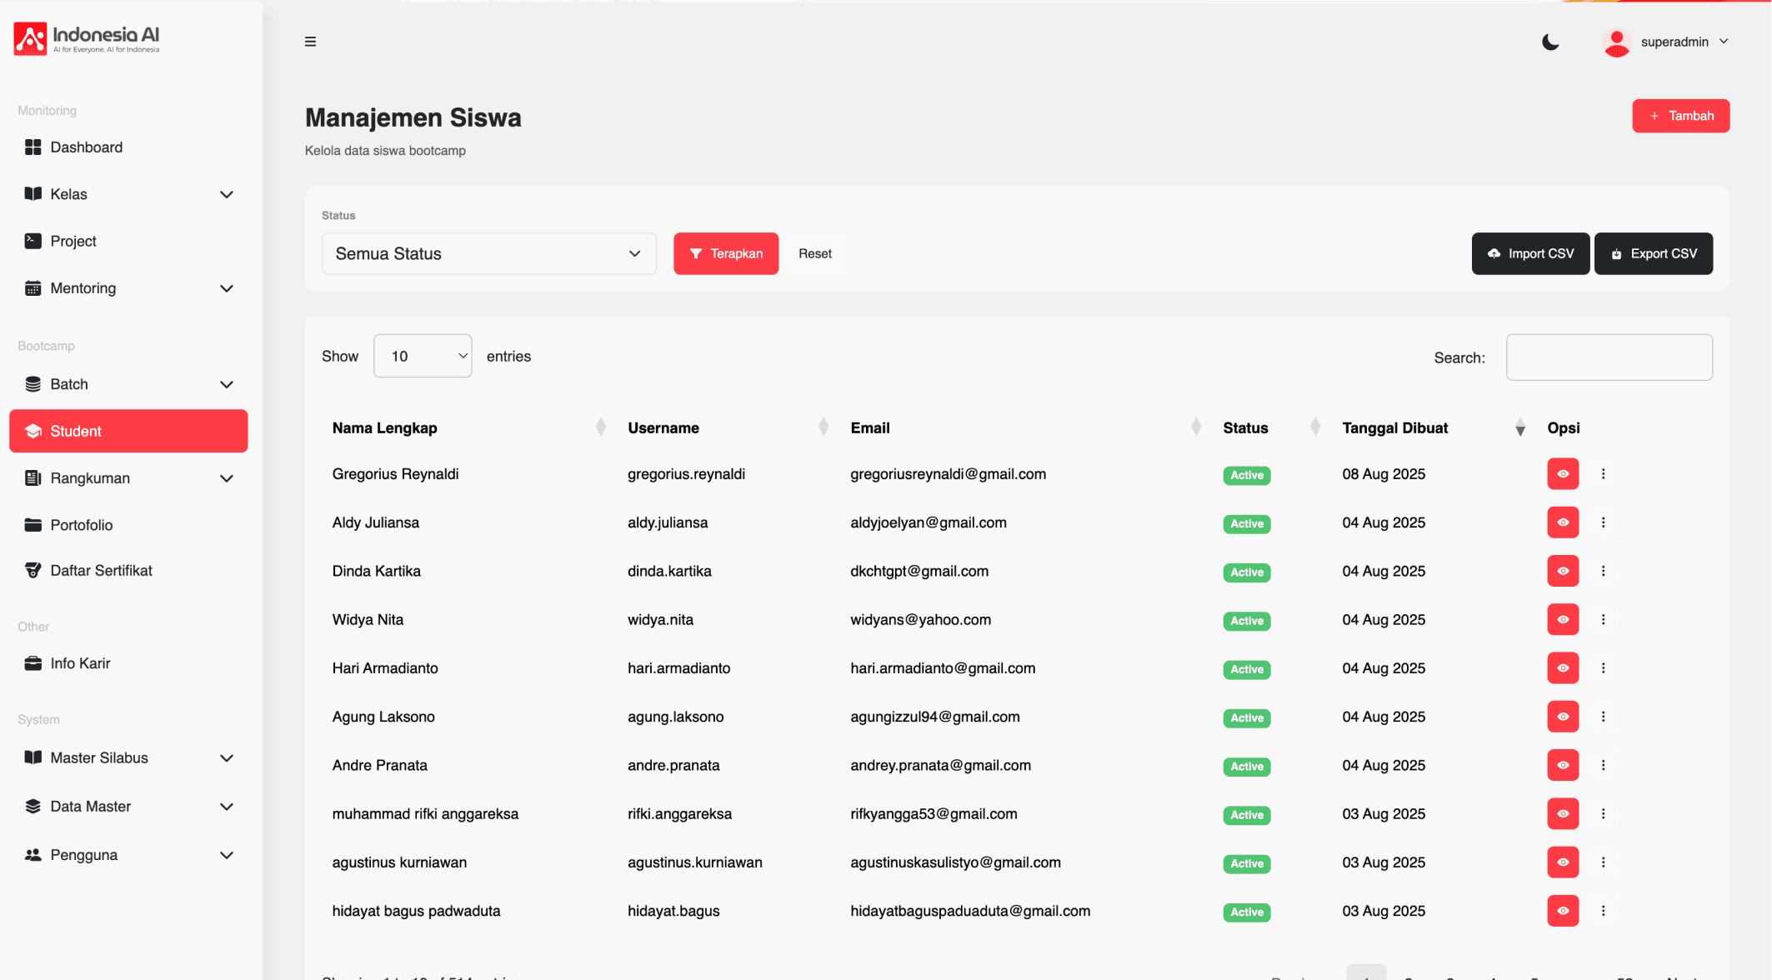Focus the Search input field
The width and height of the screenshot is (1772, 980).
[1609, 357]
